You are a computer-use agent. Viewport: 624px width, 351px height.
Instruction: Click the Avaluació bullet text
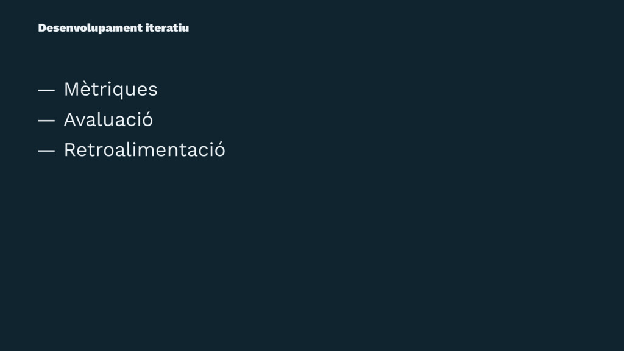(x=108, y=119)
